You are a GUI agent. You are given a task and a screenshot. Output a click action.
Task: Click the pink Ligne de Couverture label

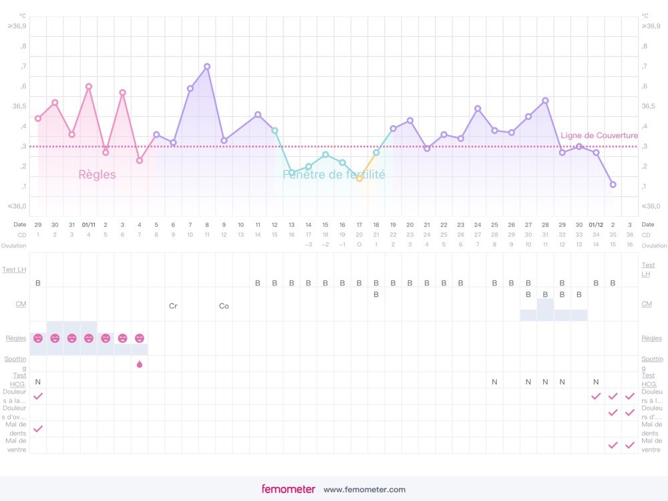tap(599, 135)
